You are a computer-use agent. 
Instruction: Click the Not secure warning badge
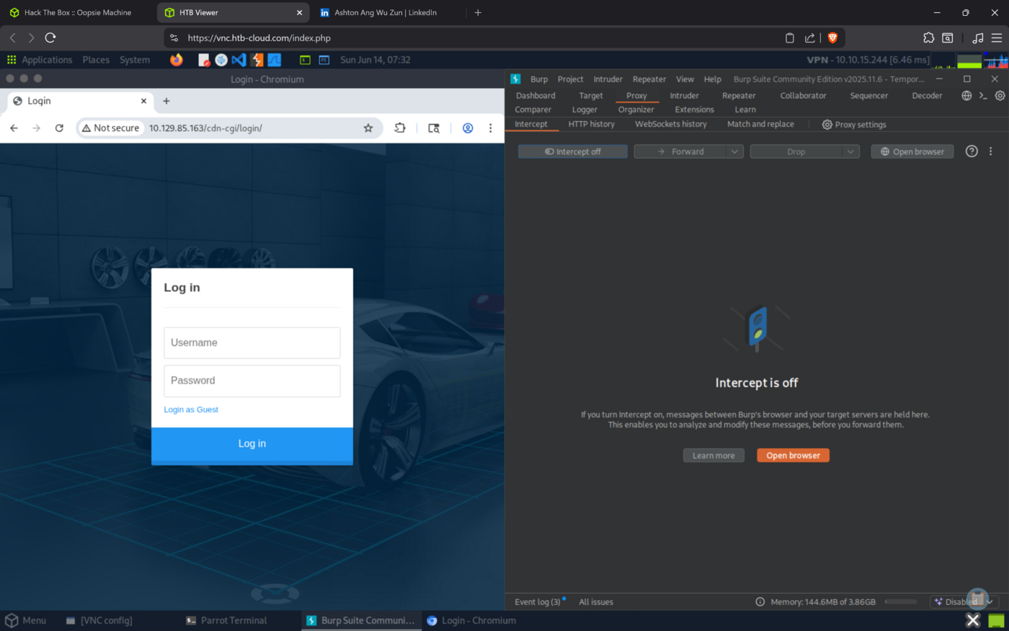(110, 128)
